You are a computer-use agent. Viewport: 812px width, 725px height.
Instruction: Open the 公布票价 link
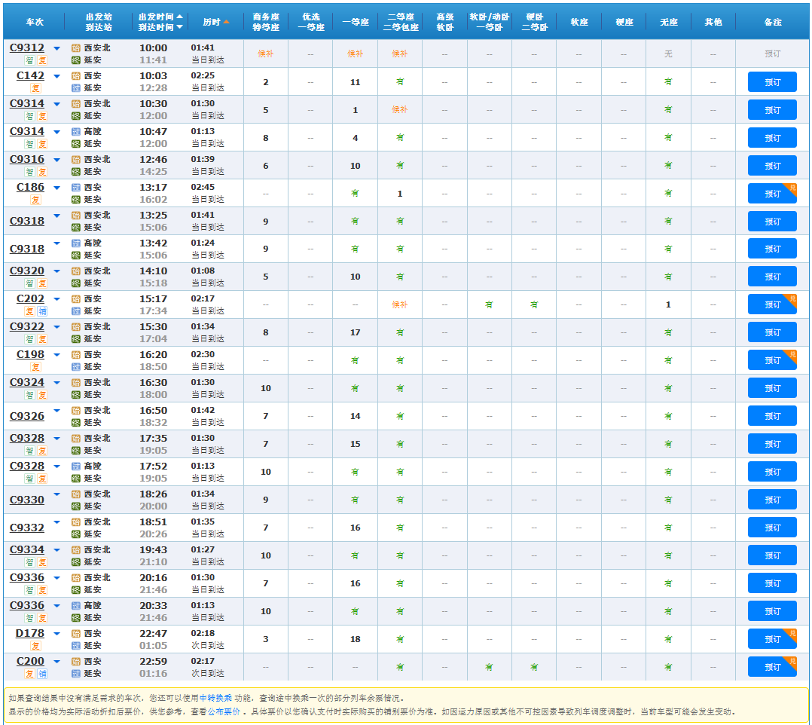224,711
